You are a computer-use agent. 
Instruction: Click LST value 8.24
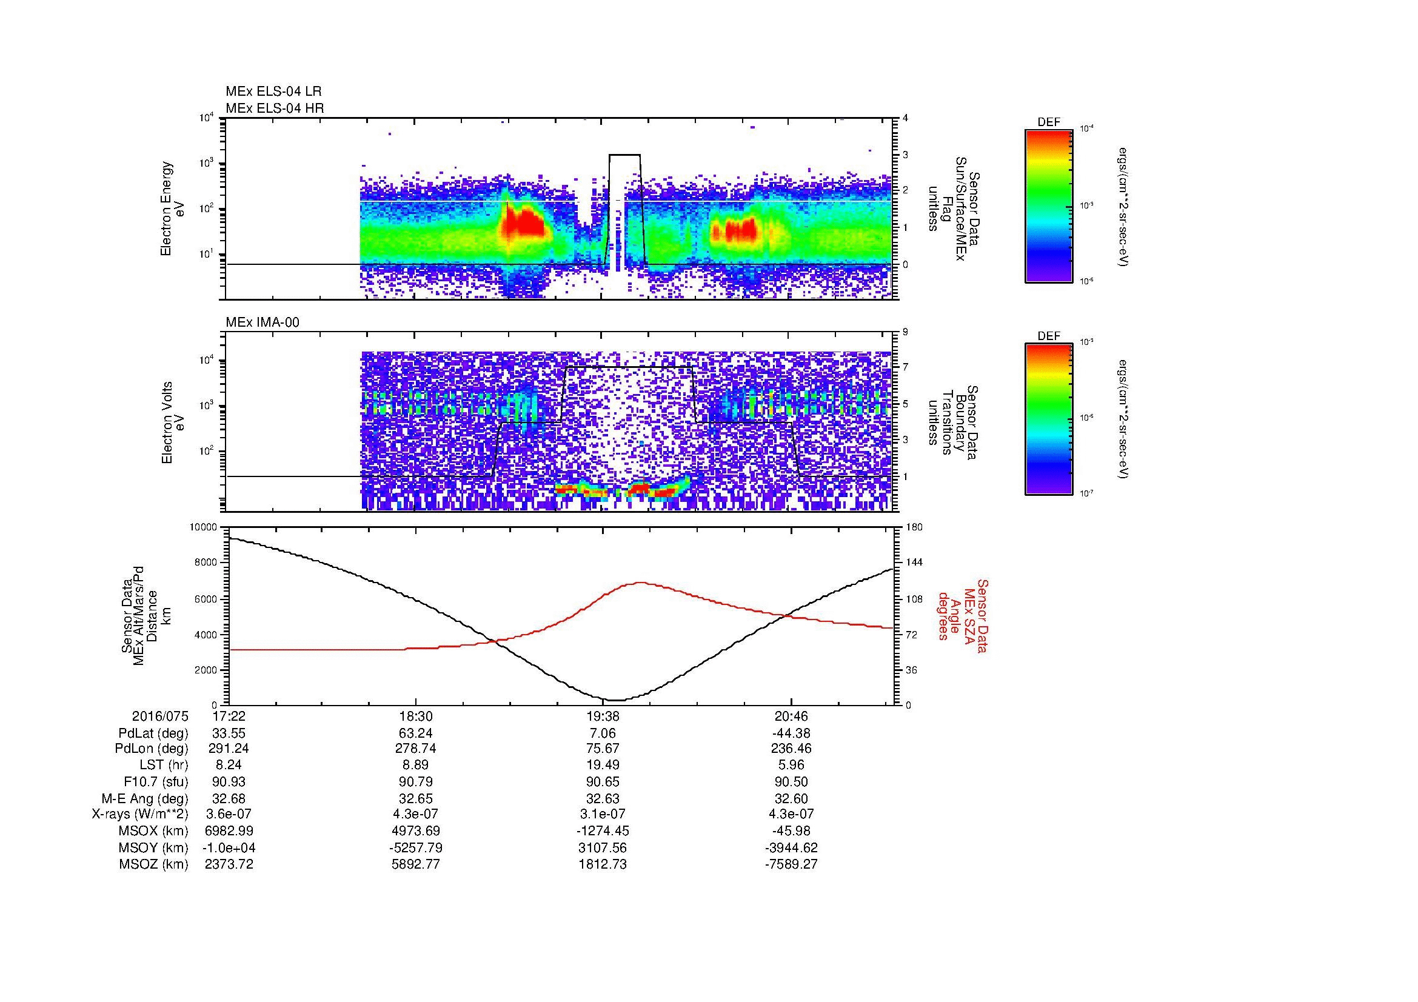pyautogui.click(x=229, y=765)
